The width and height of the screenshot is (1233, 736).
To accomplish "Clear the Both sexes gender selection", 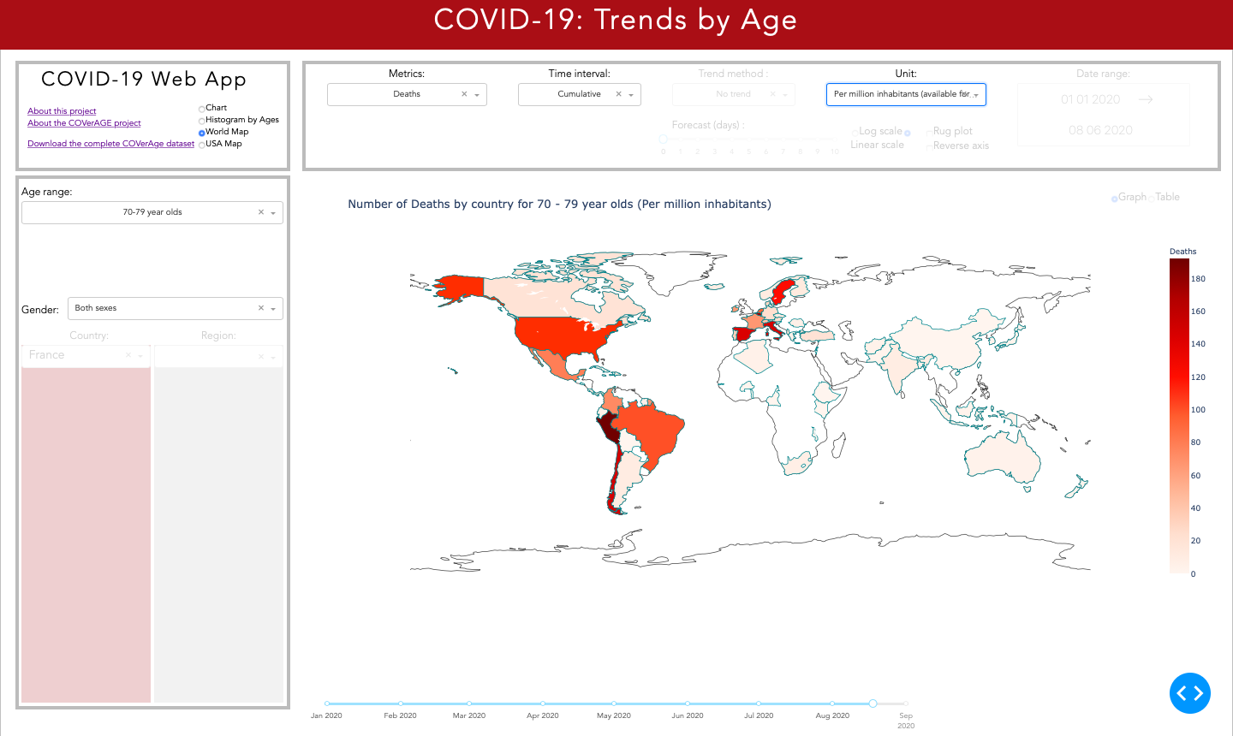I will pos(261,308).
